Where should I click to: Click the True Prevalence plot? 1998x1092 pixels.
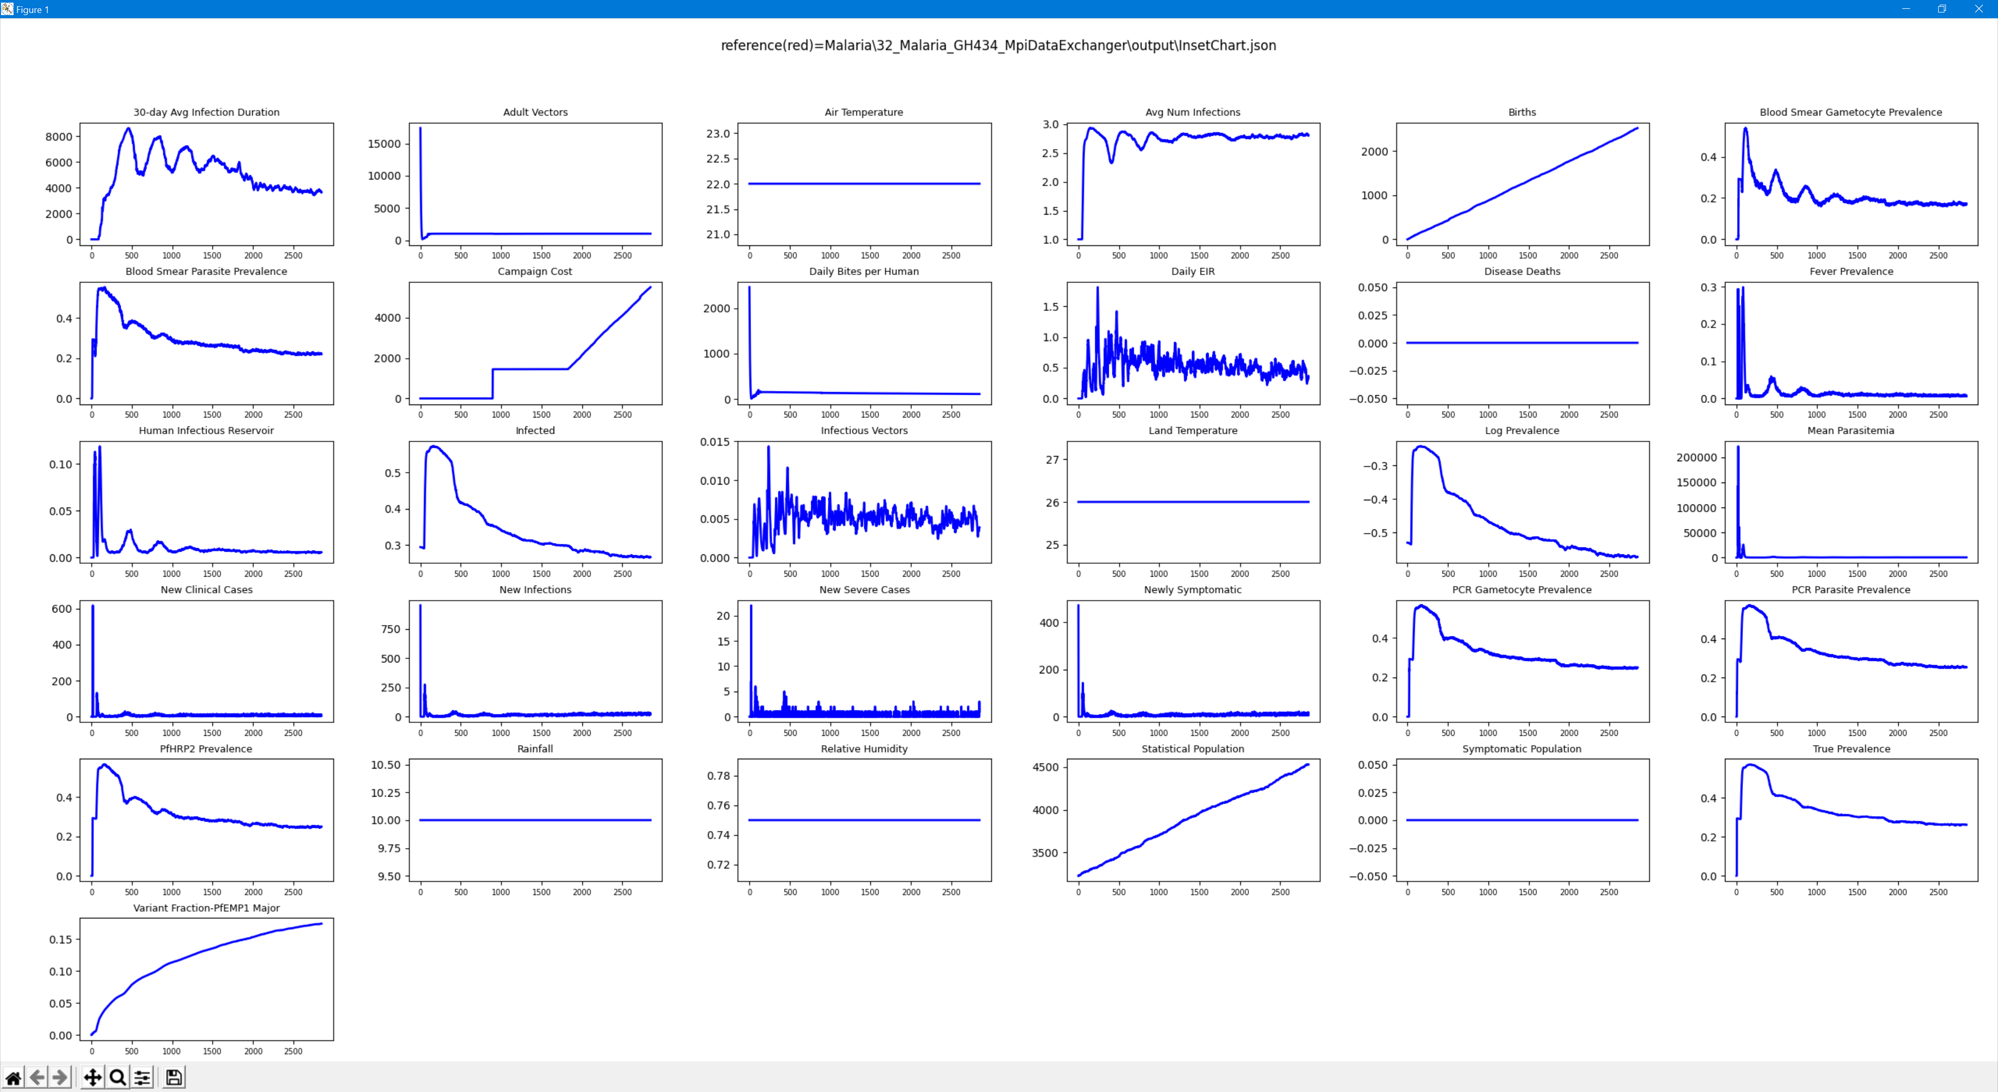click(x=1851, y=820)
